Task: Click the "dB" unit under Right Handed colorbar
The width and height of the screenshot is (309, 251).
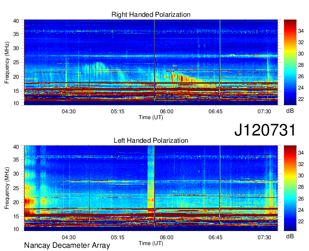Action: 290,111
